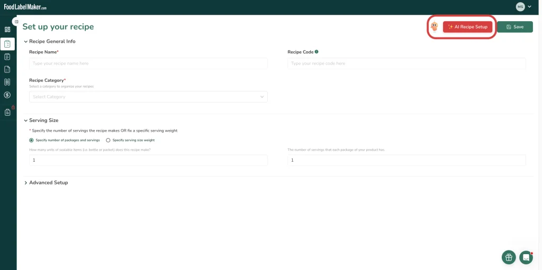Expand the Advanced Setup section
This screenshot has width=542, height=270.
click(25, 183)
